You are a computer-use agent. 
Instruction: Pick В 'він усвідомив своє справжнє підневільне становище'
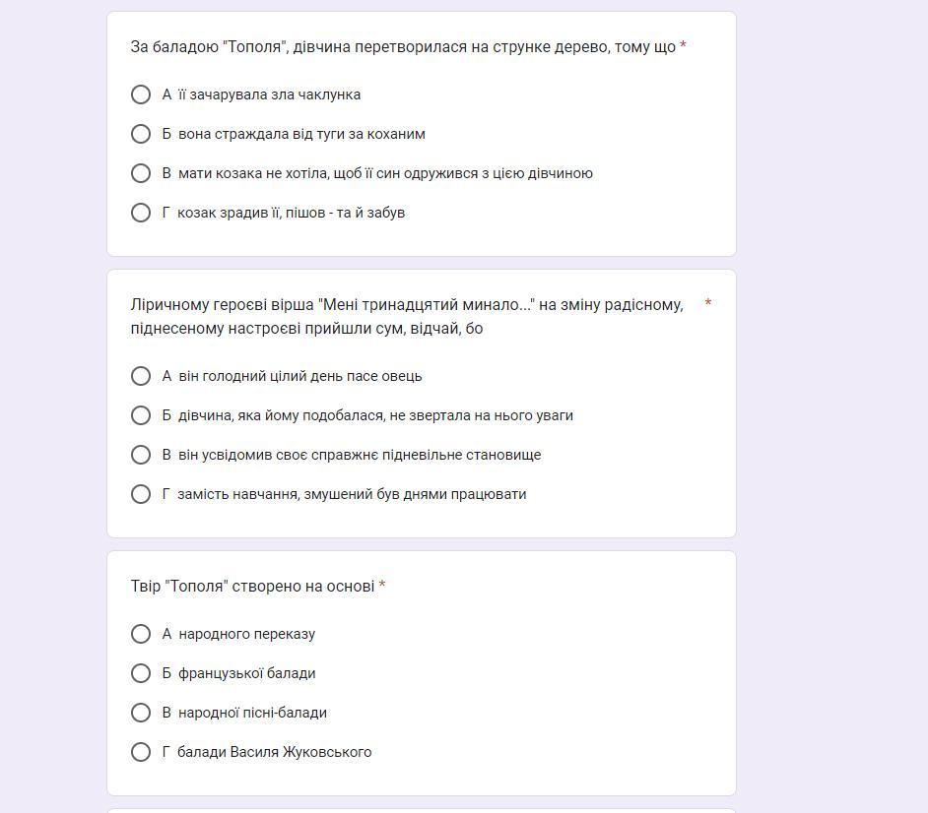[141, 455]
